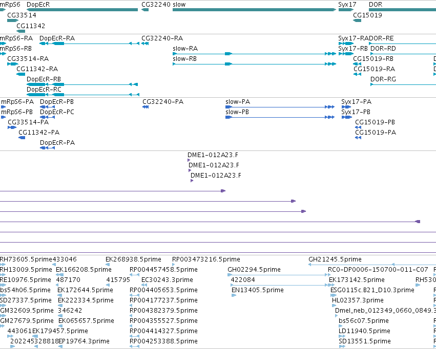
Task: Click the CG32240-RA transcript label
Action: 162,38
